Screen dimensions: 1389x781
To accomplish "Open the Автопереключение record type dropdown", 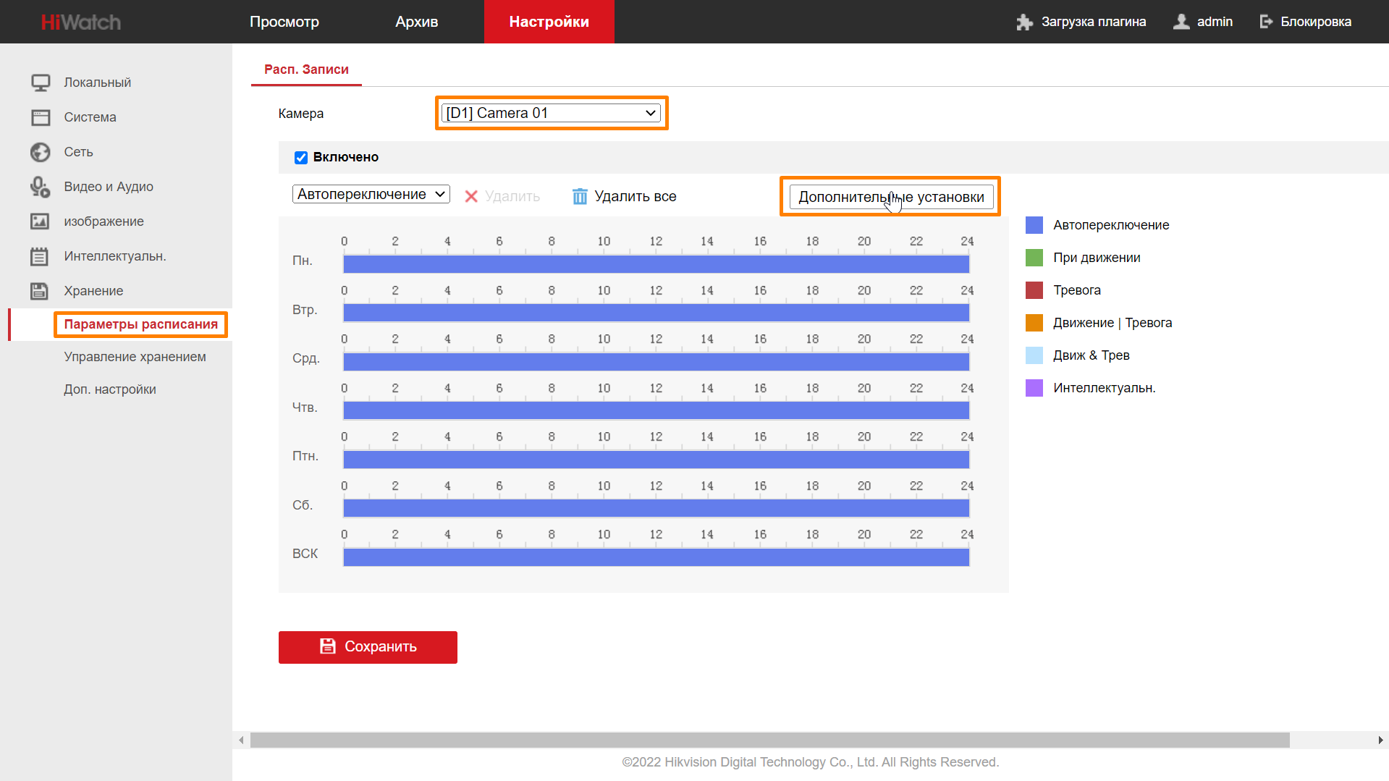I will click(371, 194).
